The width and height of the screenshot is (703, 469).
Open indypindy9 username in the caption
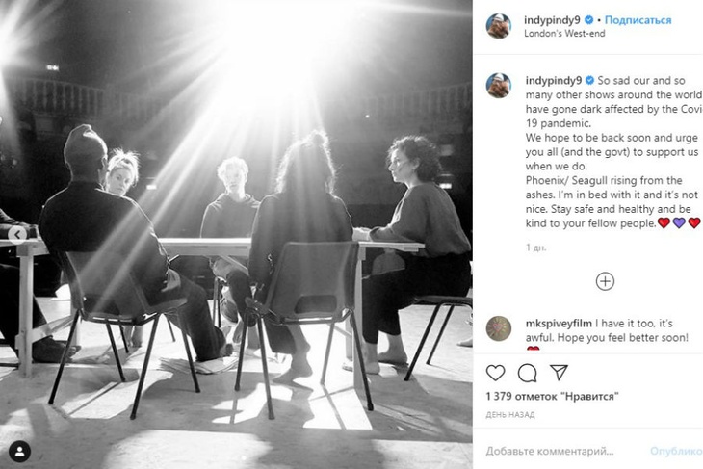tap(554, 80)
